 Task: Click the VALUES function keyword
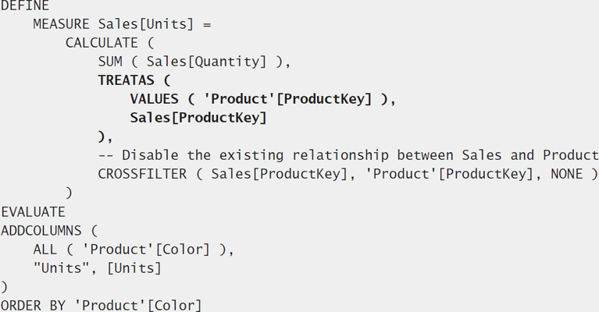[x=155, y=99]
